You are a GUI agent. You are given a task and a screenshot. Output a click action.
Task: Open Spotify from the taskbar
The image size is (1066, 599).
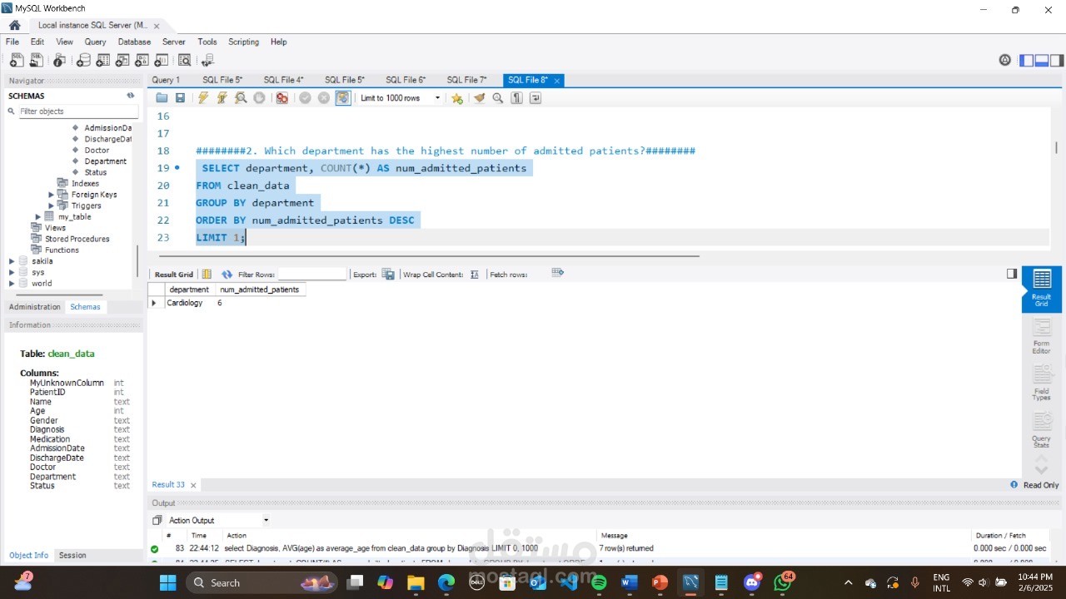pos(599,582)
